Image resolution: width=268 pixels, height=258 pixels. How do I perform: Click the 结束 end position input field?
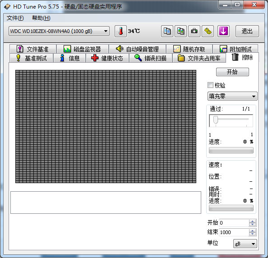pyautogui.click(x=234, y=232)
